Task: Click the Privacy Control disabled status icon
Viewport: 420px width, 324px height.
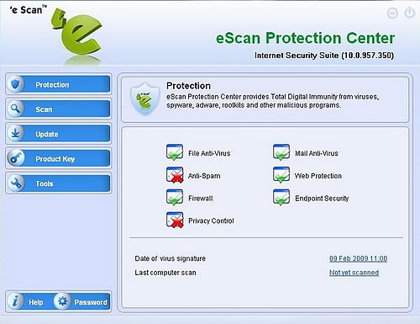Action: coord(175,220)
